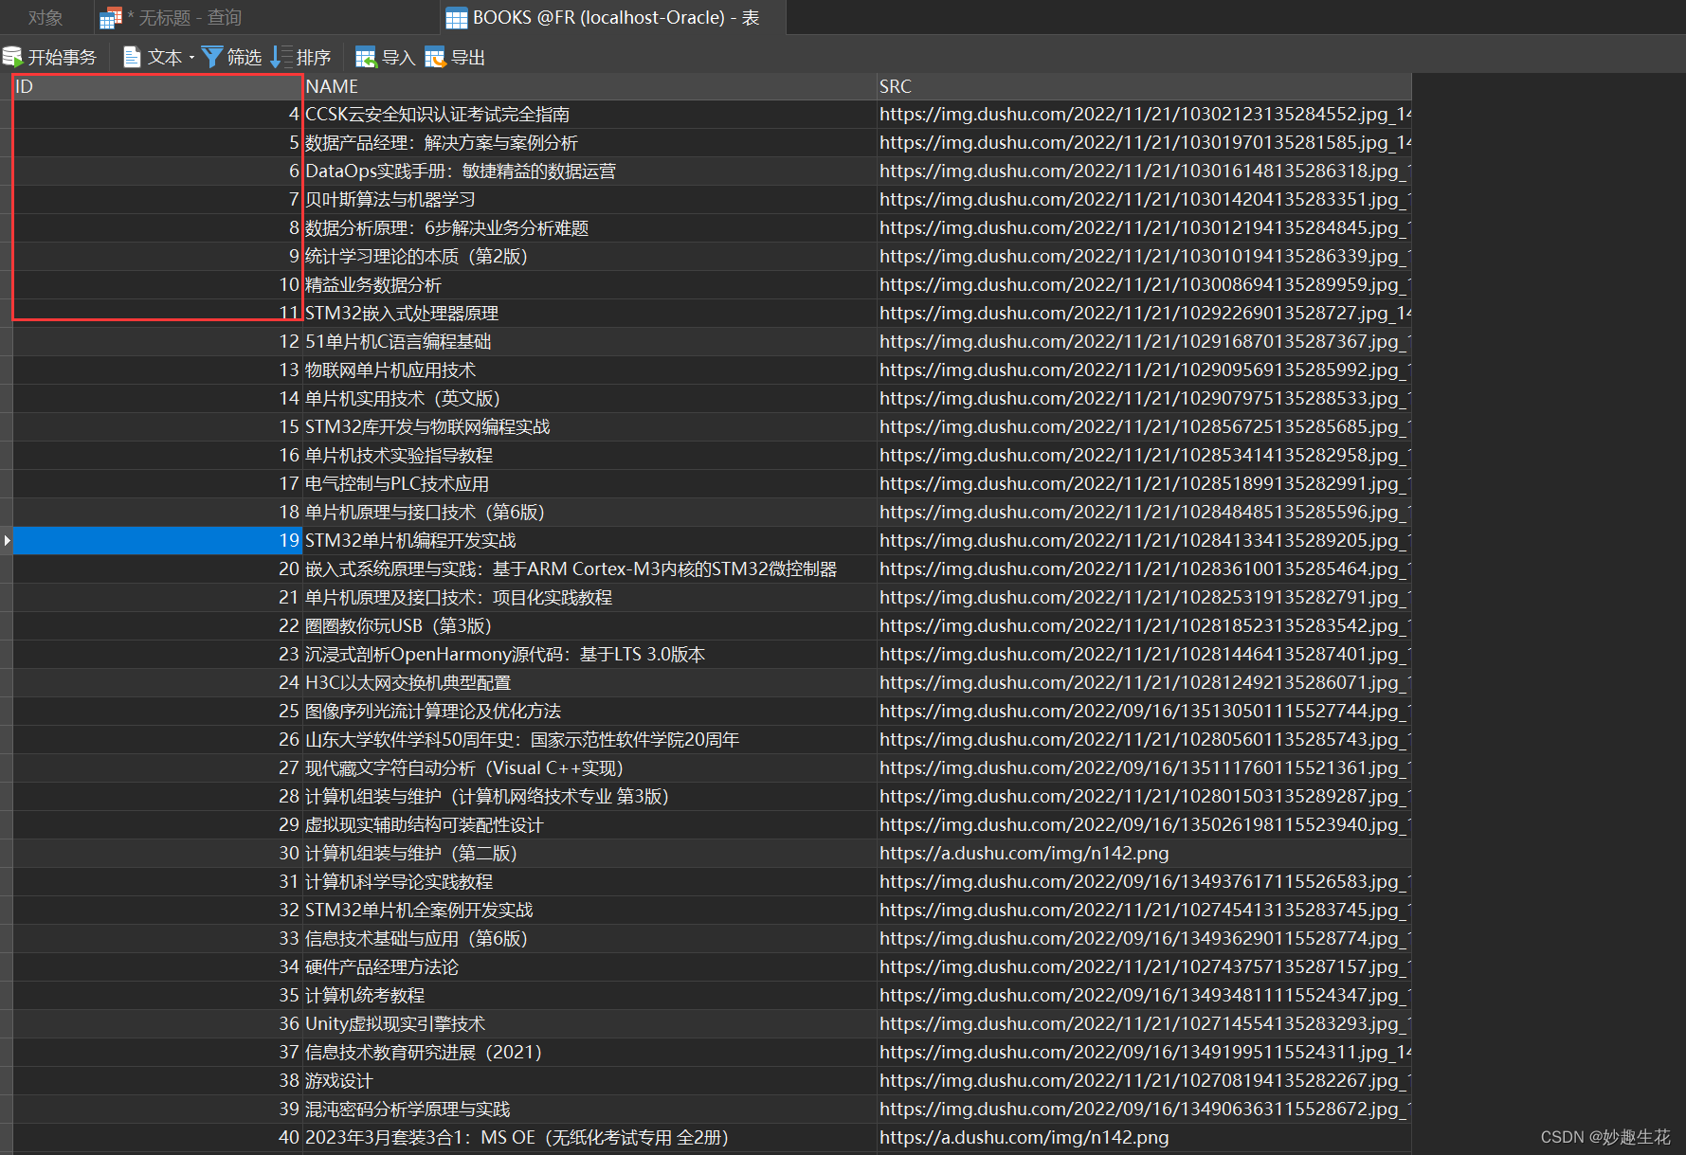
Task: Select cell 计算机科学导论实践教程
Action: (x=589, y=881)
